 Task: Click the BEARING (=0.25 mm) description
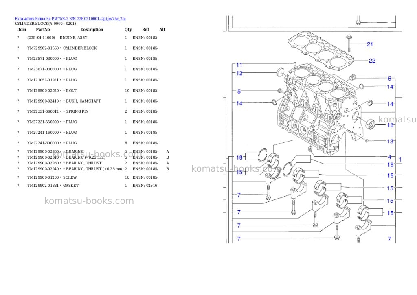point(86,157)
